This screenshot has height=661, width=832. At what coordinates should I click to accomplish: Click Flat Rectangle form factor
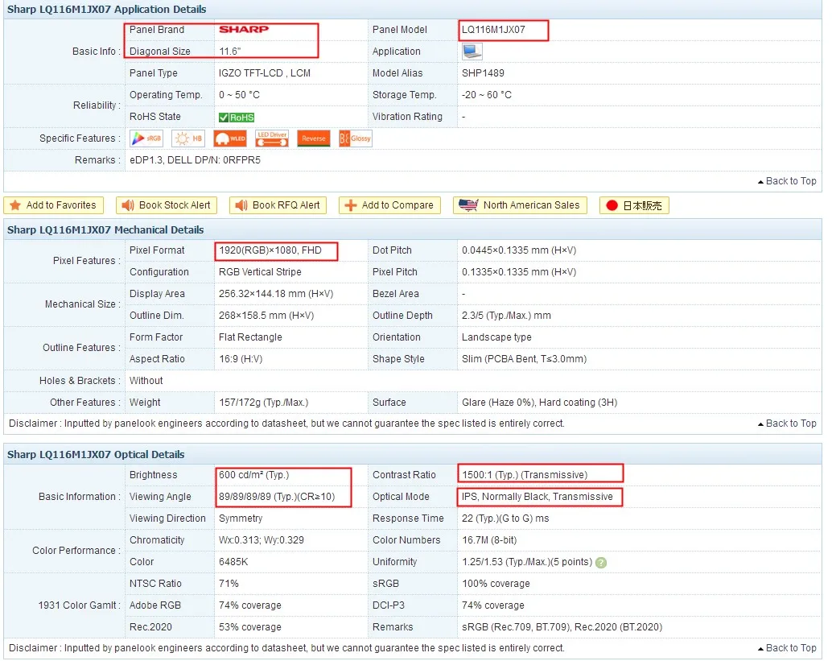pyautogui.click(x=250, y=337)
